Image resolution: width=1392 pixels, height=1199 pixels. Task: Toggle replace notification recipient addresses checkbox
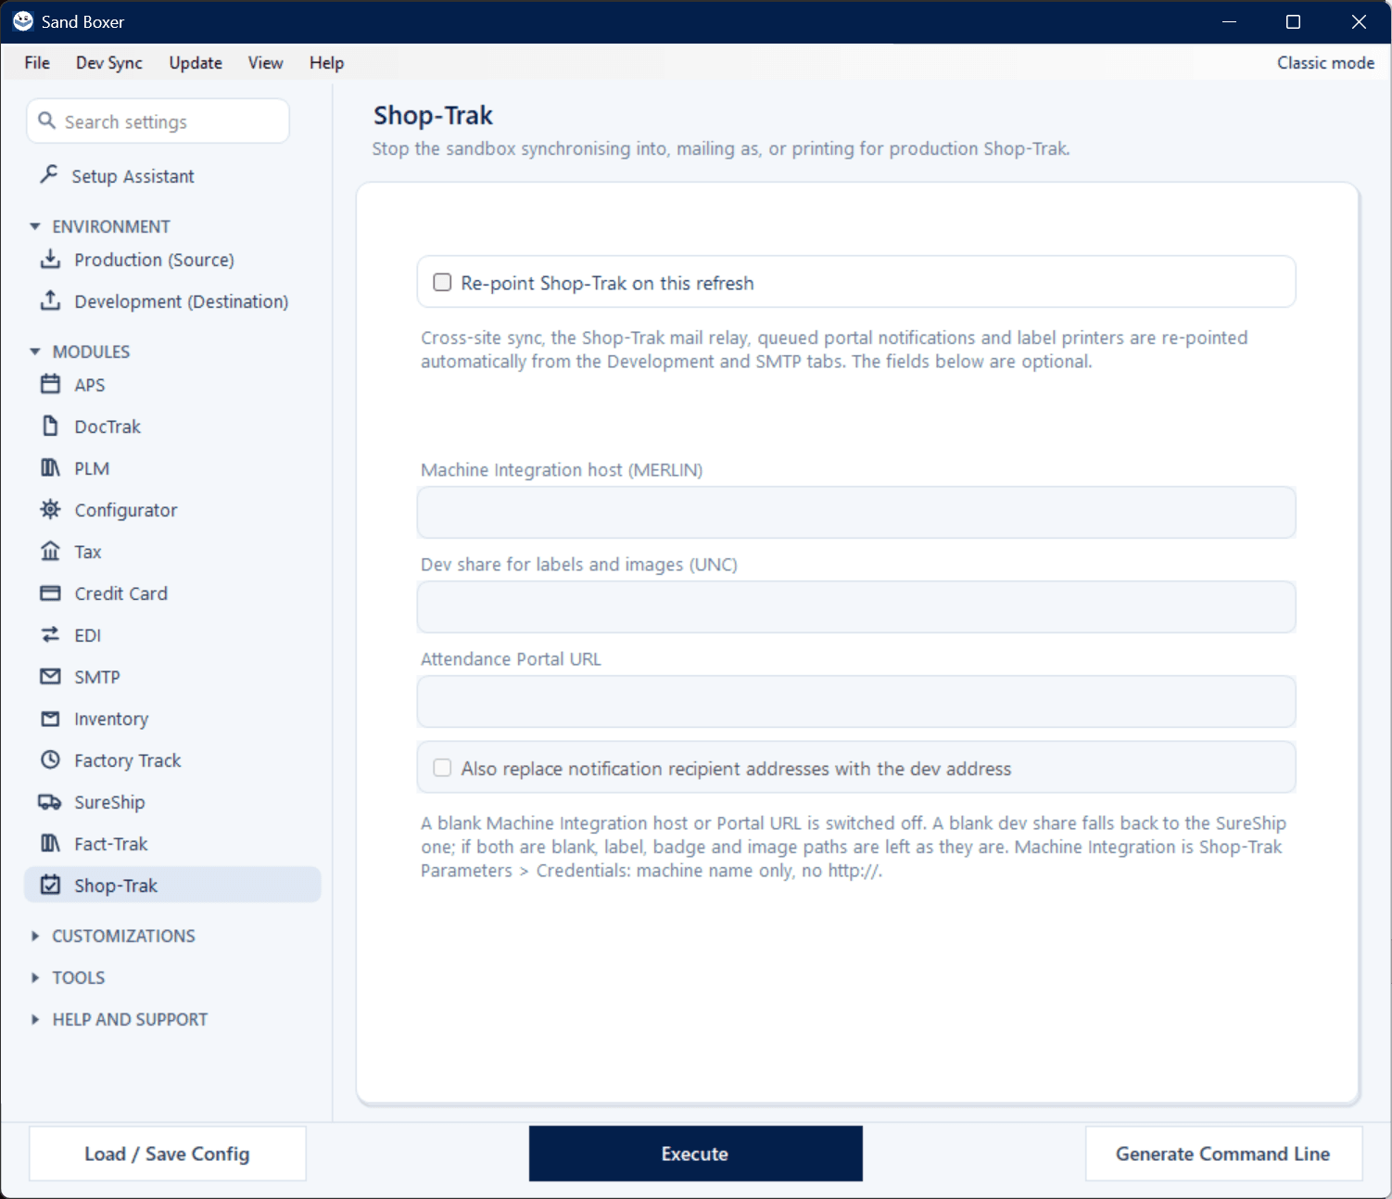tap(443, 768)
